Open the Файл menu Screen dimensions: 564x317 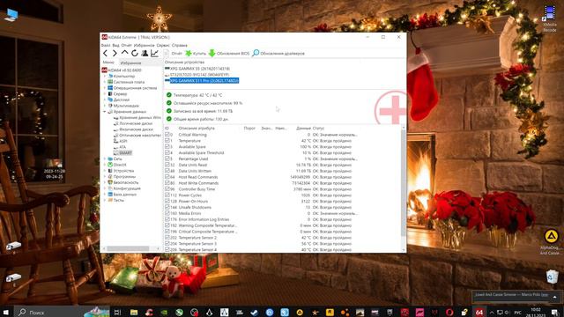(106, 45)
